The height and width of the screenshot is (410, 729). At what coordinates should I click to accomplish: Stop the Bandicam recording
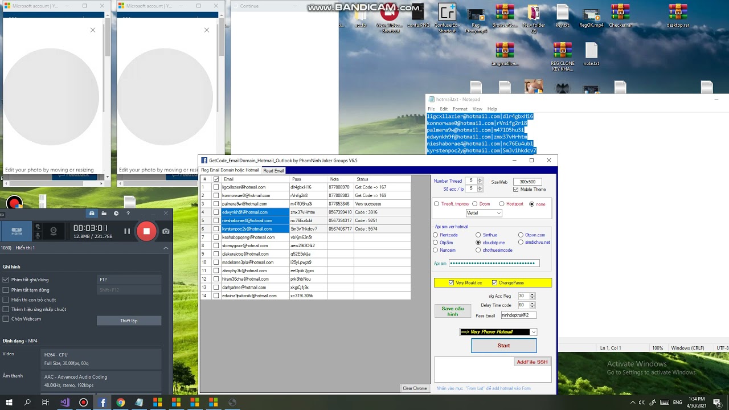146,231
